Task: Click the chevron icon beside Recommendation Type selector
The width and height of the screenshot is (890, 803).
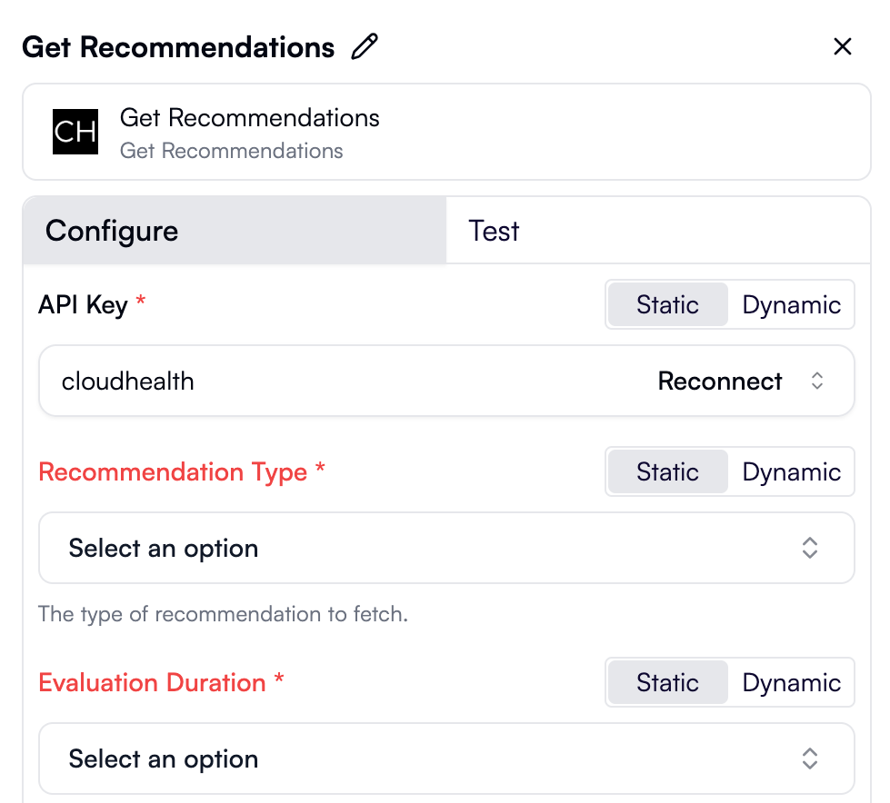Action: (808, 548)
